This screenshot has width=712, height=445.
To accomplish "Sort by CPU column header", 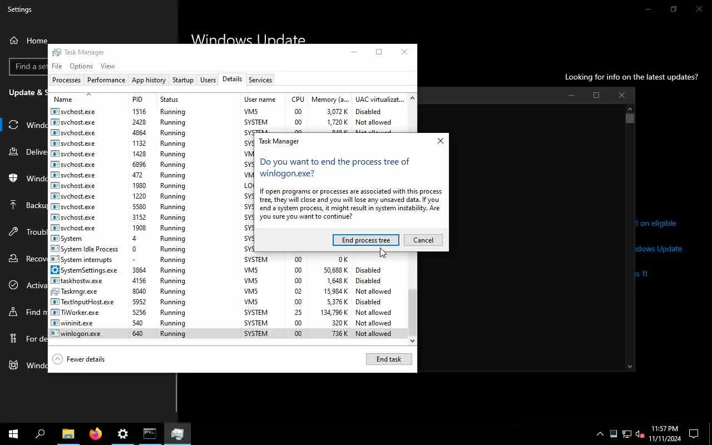I will click(x=298, y=100).
